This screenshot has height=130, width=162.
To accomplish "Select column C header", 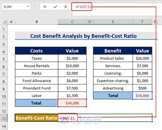I will [72, 22].
